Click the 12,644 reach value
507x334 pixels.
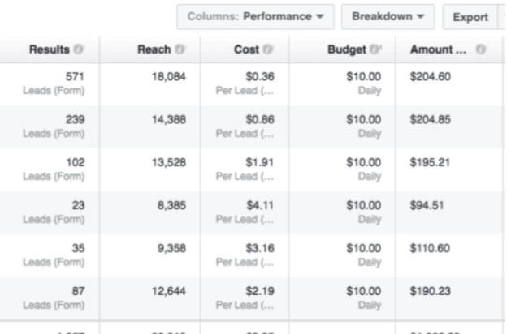coord(168,292)
